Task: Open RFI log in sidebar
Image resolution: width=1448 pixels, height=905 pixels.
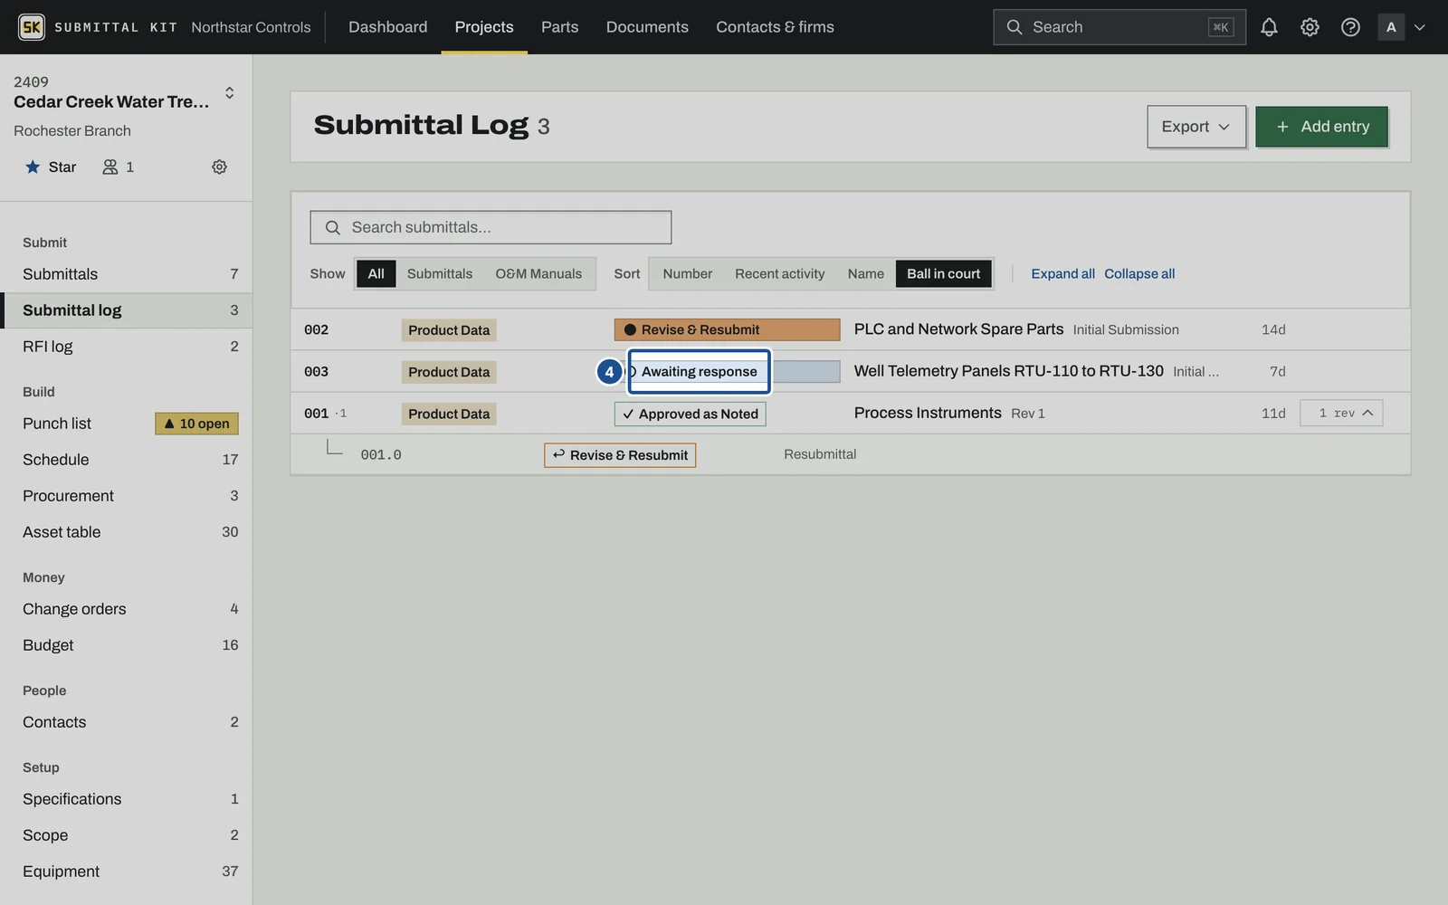Action: (x=126, y=347)
